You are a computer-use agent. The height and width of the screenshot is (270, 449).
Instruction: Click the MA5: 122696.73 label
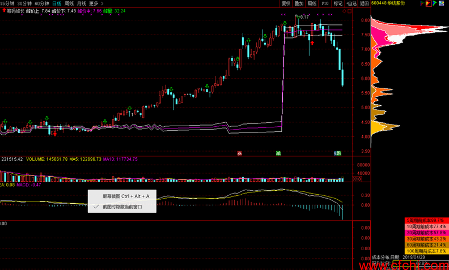(x=86, y=159)
